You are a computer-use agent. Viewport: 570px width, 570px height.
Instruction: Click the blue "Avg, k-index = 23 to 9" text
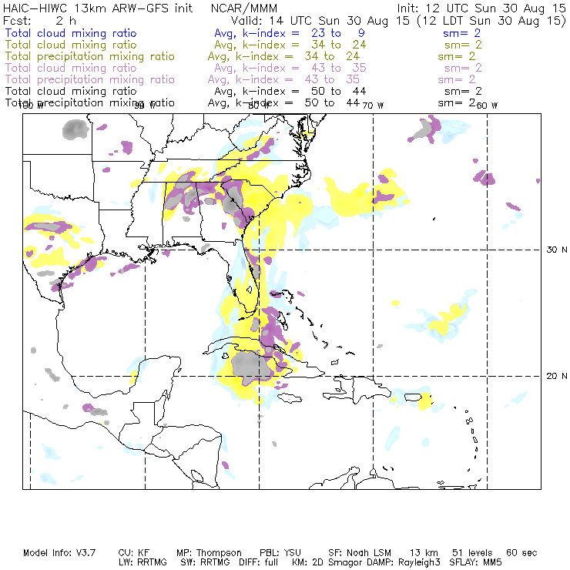click(x=290, y=33)
